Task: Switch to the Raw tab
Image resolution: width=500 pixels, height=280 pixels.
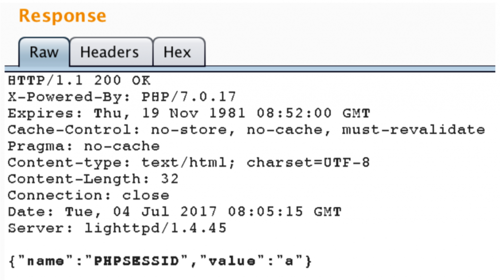Action: click(44, 52)
